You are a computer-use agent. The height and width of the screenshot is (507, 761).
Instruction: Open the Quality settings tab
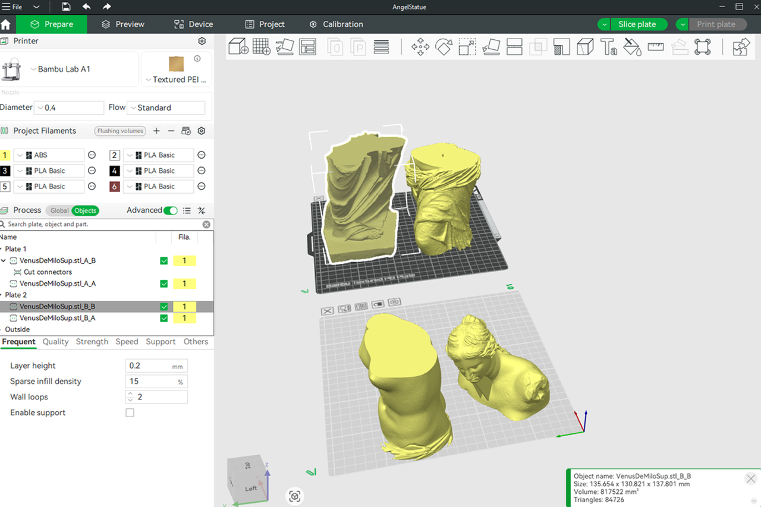click(x=55, y=342)
